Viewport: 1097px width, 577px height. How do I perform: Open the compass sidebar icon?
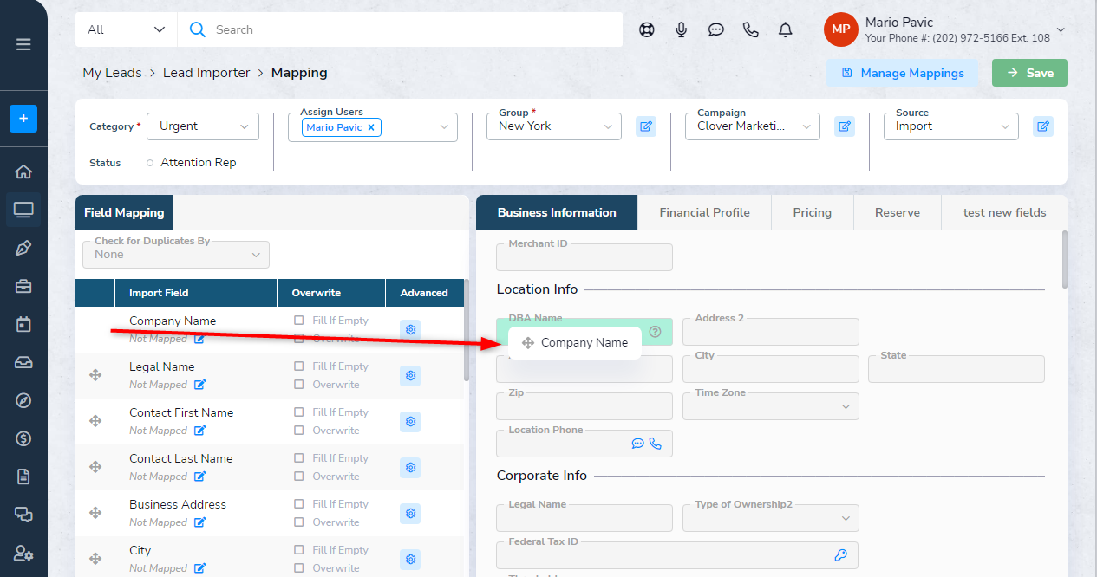tap(23, 400)
